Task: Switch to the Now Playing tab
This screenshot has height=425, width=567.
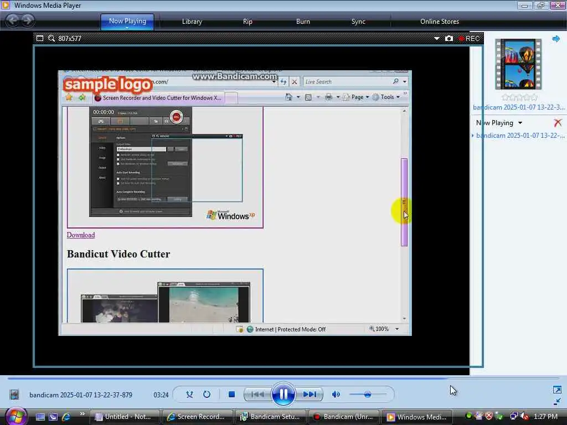Action: [x=127, y=21]
